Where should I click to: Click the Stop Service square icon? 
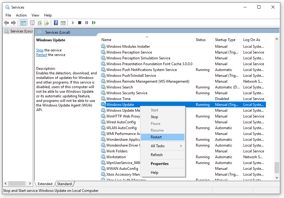pos(80,23)
